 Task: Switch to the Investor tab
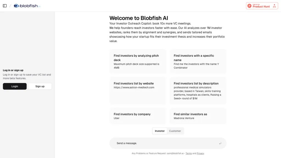pyautogui.click(x=160, y=131)
